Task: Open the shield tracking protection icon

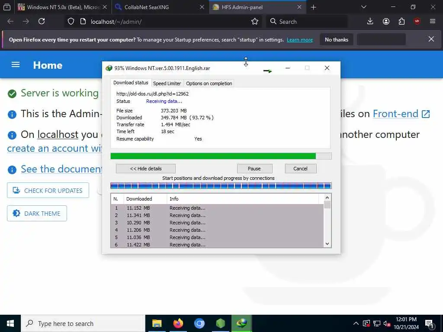Action: point(71,22)
